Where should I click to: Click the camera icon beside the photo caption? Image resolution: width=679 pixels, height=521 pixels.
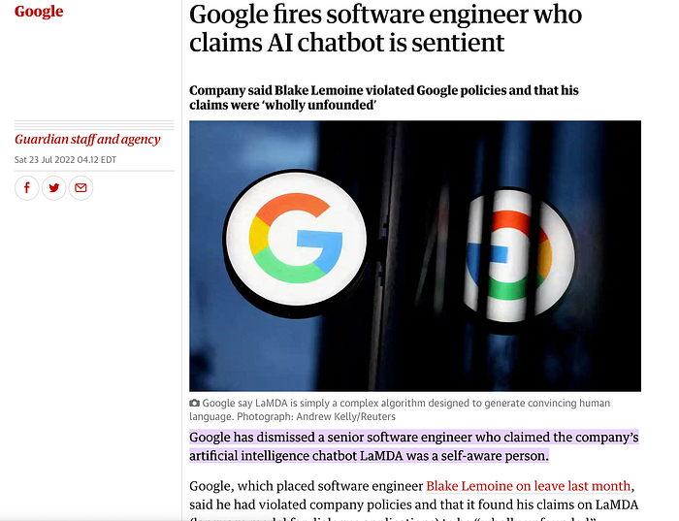[x=194, y=403]
